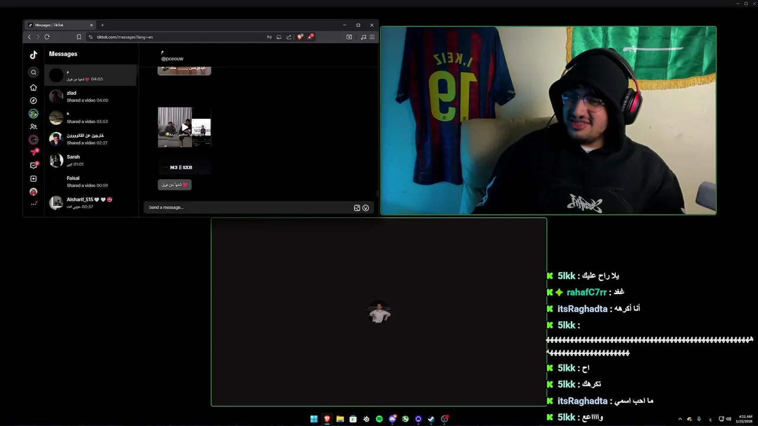
Task: Click the LIVE circle icon in sidebar
Action: (34, 140)
